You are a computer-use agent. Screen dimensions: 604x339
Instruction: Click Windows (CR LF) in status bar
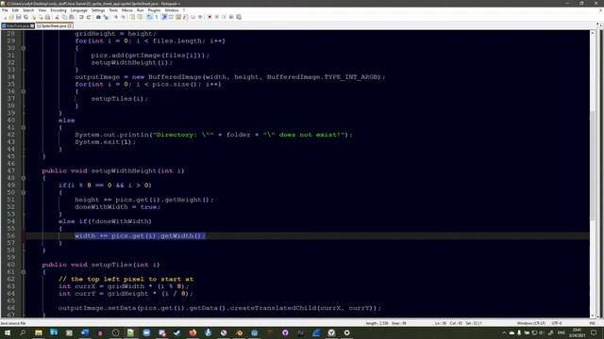tap(530, 323)
